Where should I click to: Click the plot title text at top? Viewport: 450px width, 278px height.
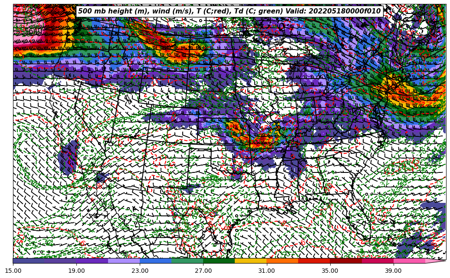click(229, 11)
